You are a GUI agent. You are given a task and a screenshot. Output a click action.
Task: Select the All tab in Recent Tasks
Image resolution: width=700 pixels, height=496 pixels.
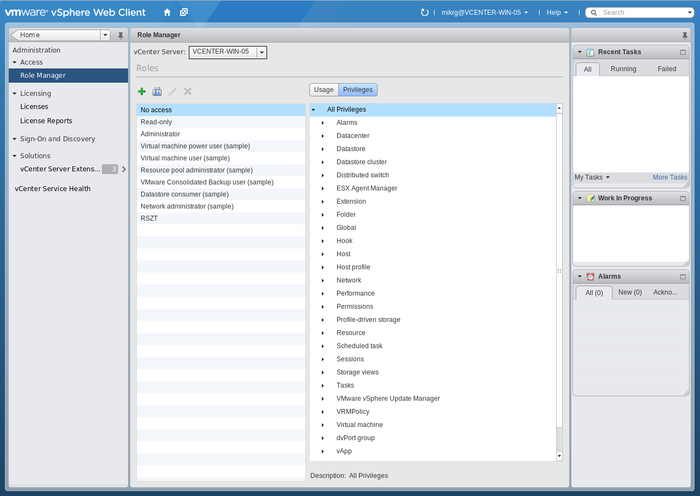pyautogui.click(x=588, y=69)
